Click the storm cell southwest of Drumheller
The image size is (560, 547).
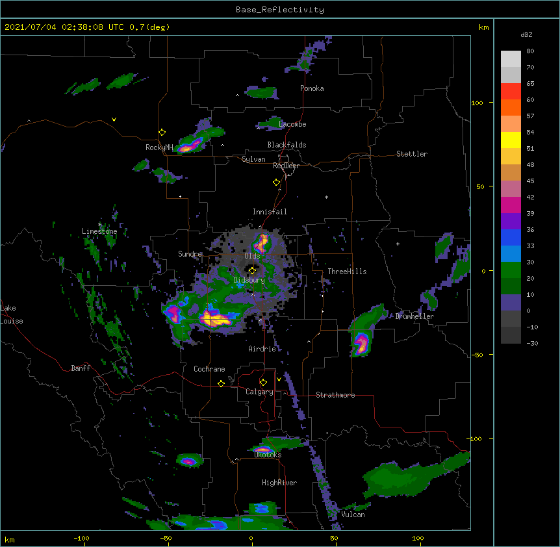[361, 344]
